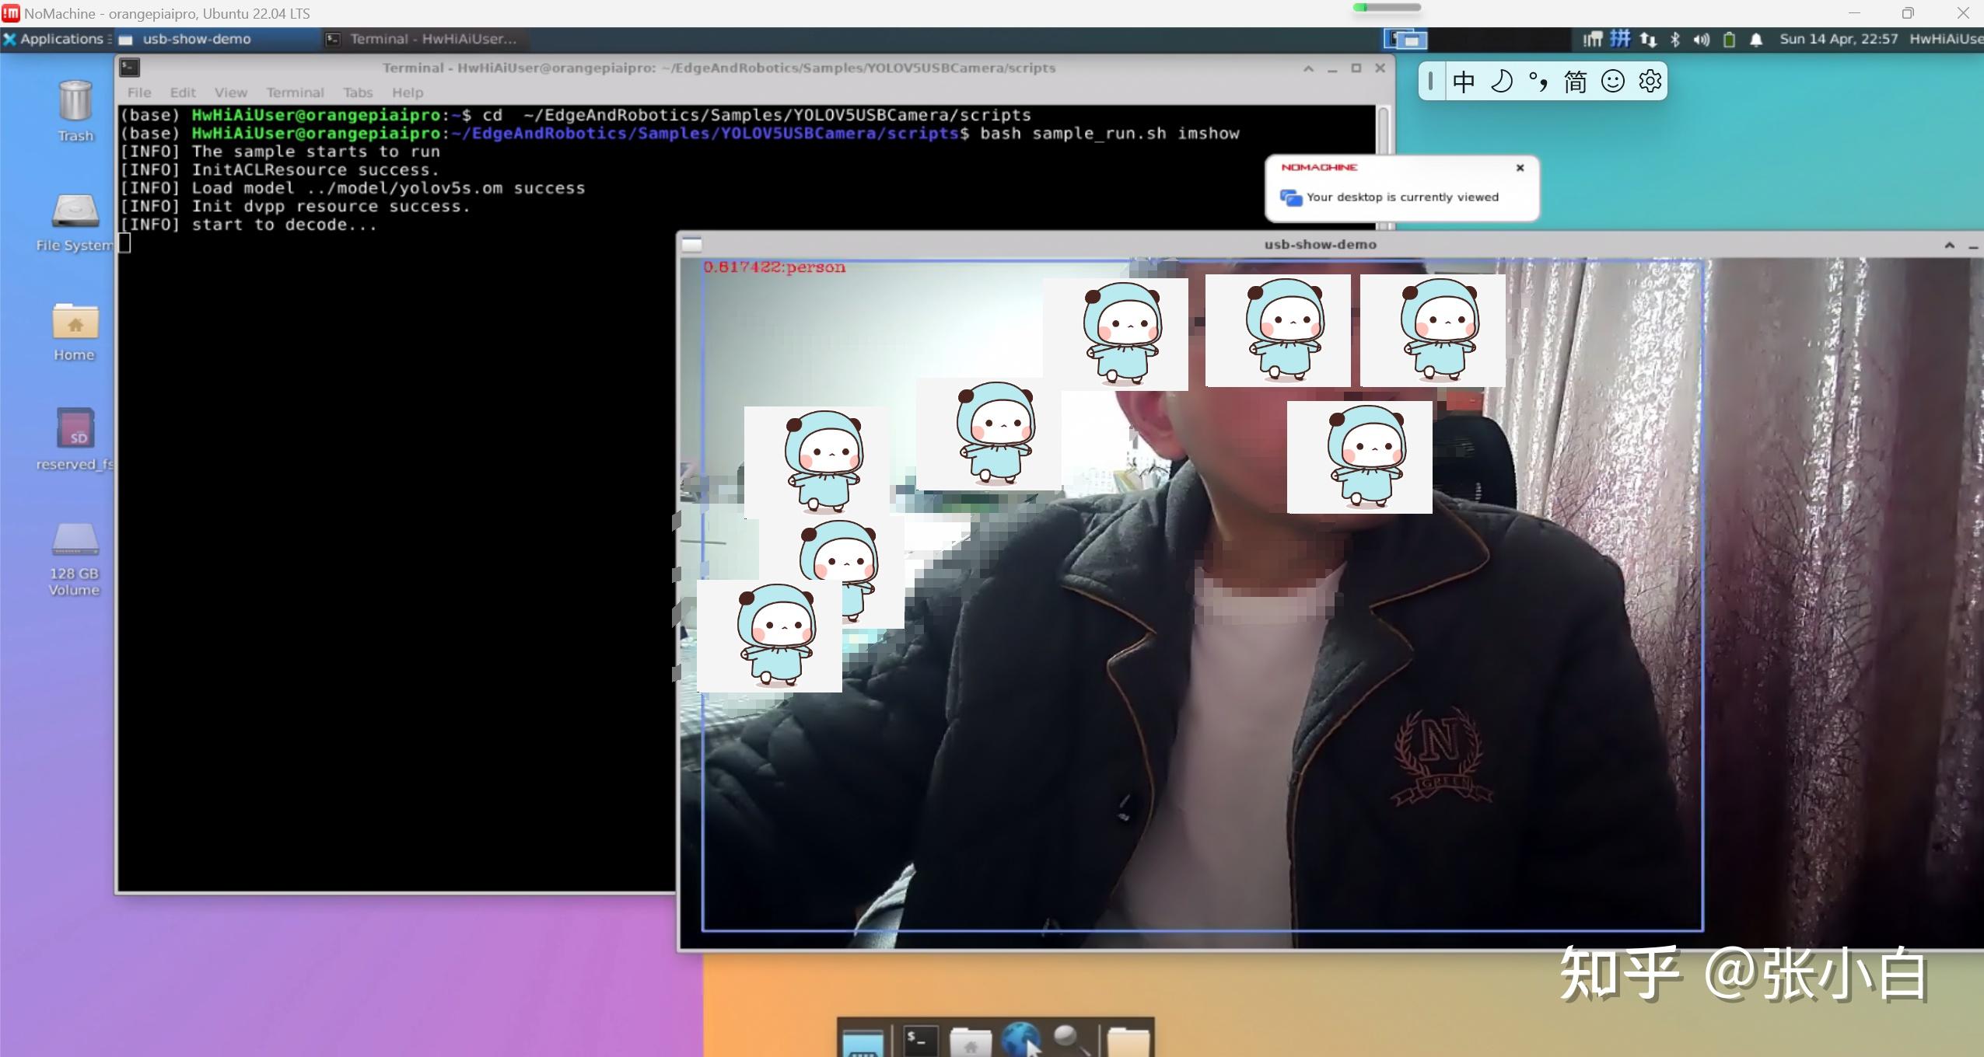Click the Bluetooth tray icon
This screenshot has height=1057, width=1984.
click(x=1675, y=39)
